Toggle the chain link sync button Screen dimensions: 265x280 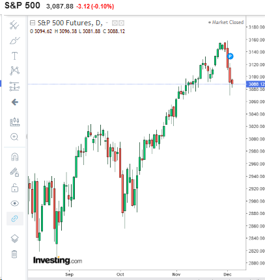pos(14,218)
